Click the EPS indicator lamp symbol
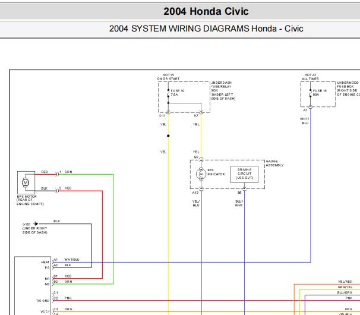This screenshot has width=360, height=315. coord(201,174)
